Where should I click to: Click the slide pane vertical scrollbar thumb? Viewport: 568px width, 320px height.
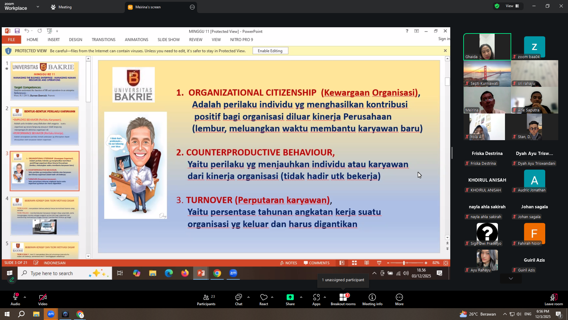coord(447,81)
